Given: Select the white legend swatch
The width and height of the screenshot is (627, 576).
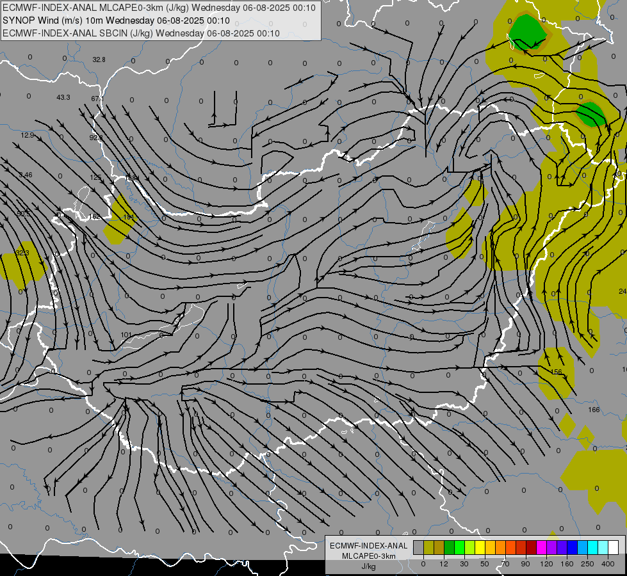Looking at the screenshot, I should tap(613, 547).
